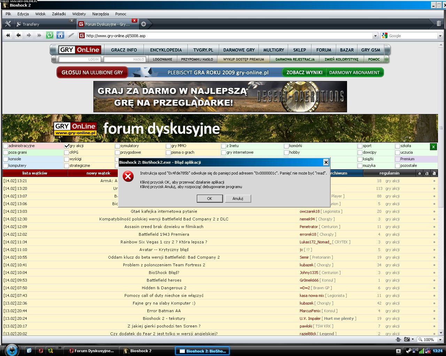This screenshot has height=356, width=446.
Task: Click the fit-to-width icon in status bar
Action: (398, 339)
